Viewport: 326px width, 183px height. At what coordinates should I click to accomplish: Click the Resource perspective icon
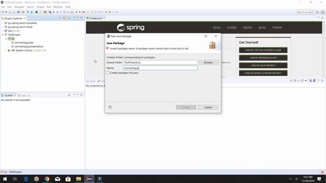click(323, 12)
